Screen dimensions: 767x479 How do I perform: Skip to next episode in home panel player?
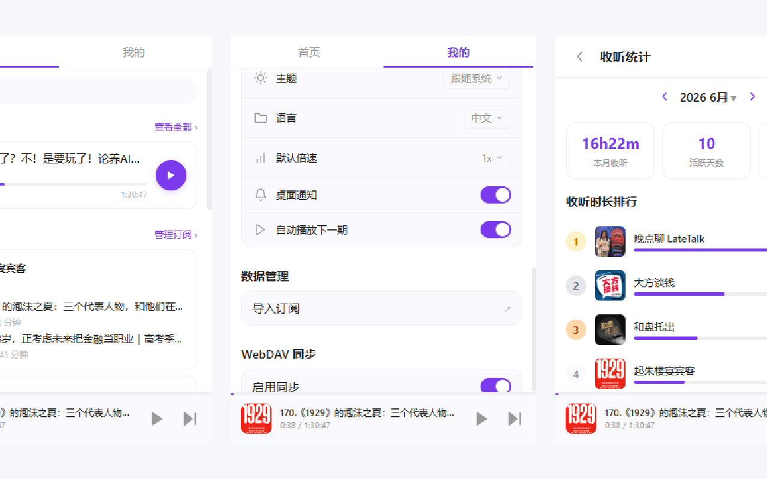click(190, 419)
